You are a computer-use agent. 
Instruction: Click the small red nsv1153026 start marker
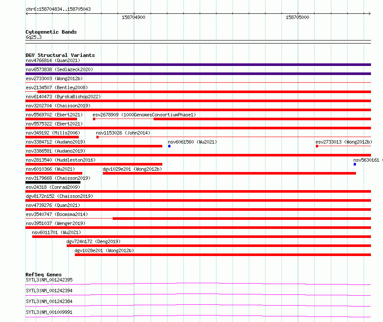pos(97,137)
